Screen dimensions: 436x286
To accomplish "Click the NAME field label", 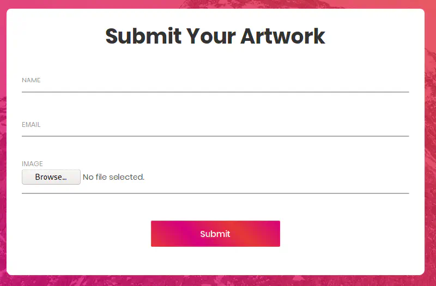I will click(31, 80).
